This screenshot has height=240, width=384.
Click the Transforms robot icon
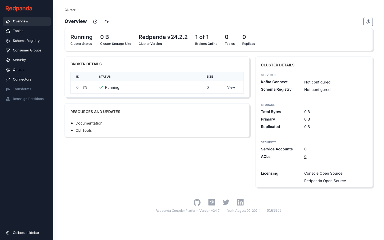coord(8,89)
